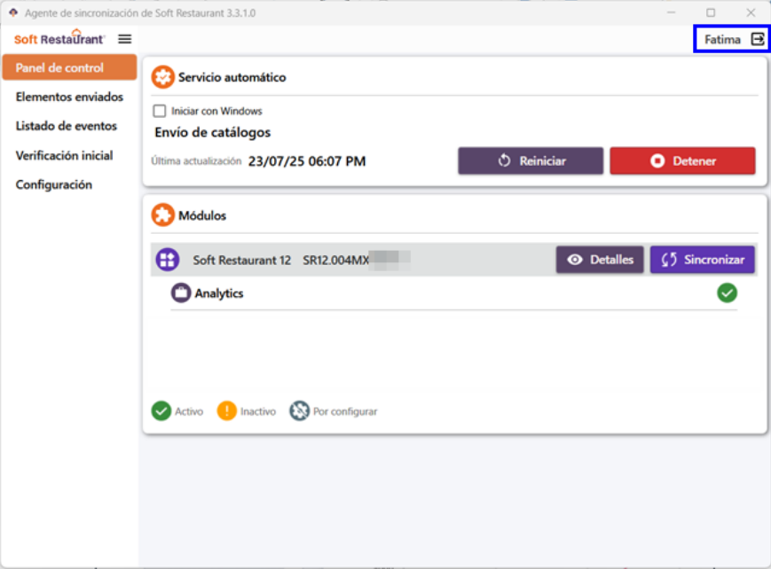Image resolution: width=771 pixels, height=569 pixels.
Task: Click the app icon in the title bar
Action: (13, 12)
